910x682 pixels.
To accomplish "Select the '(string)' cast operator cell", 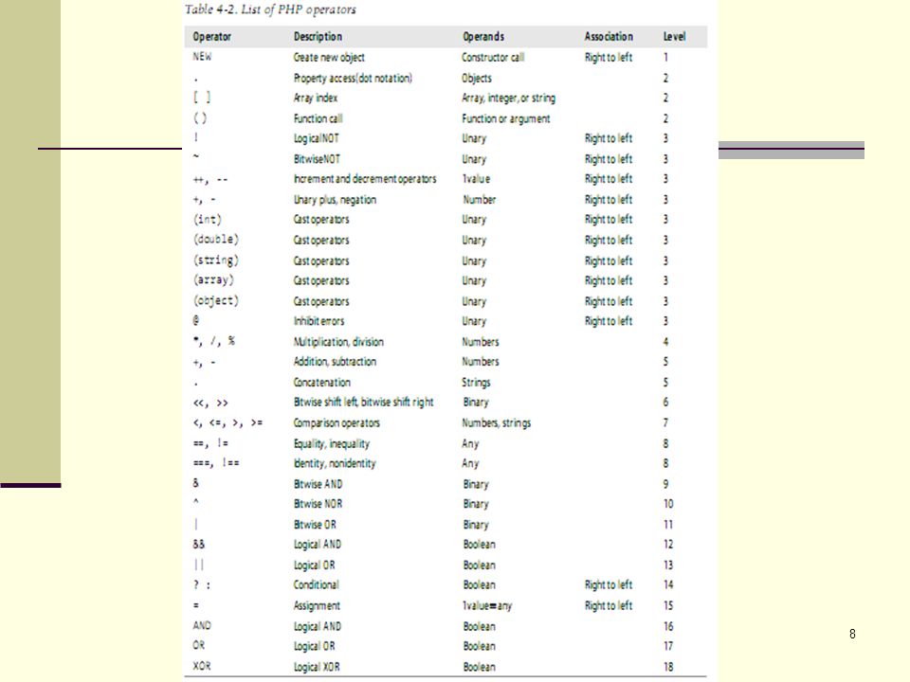I will (216, 260).
